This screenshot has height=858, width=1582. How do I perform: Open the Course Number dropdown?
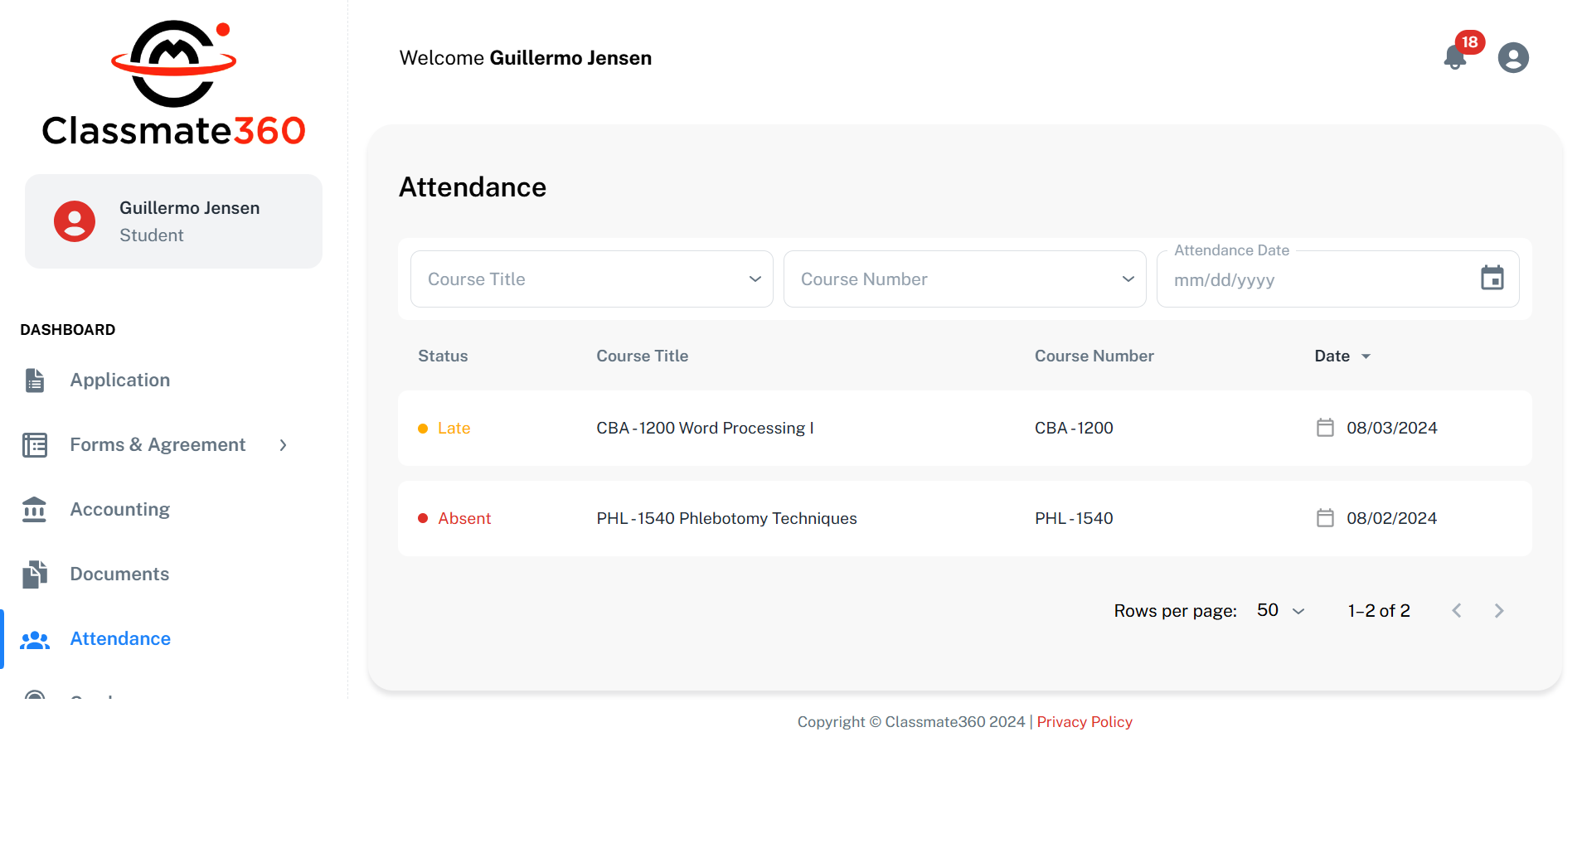tap(964, 279)
